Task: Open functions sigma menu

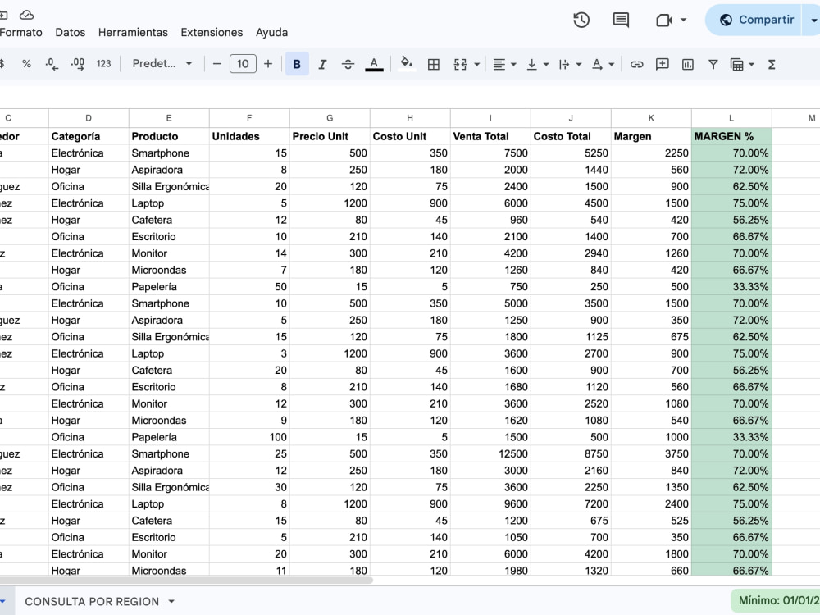Action: coord(772,64)
